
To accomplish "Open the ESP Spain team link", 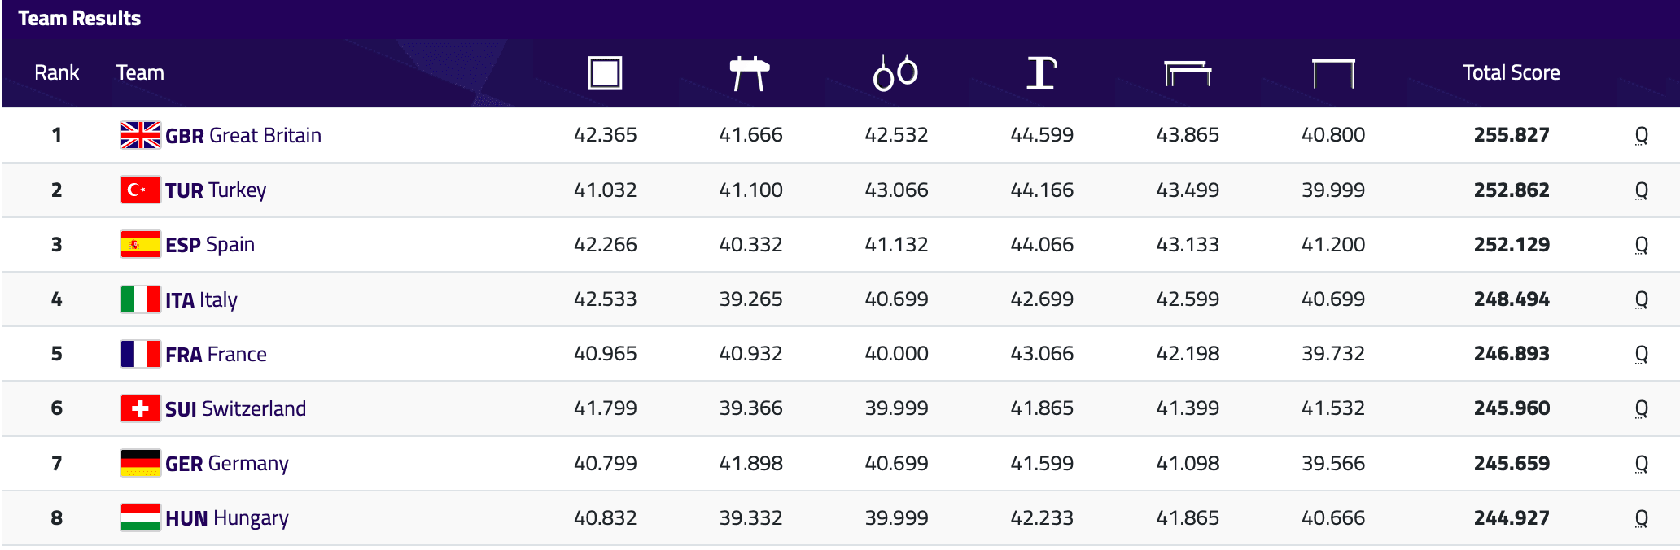I will pos(210,245).
